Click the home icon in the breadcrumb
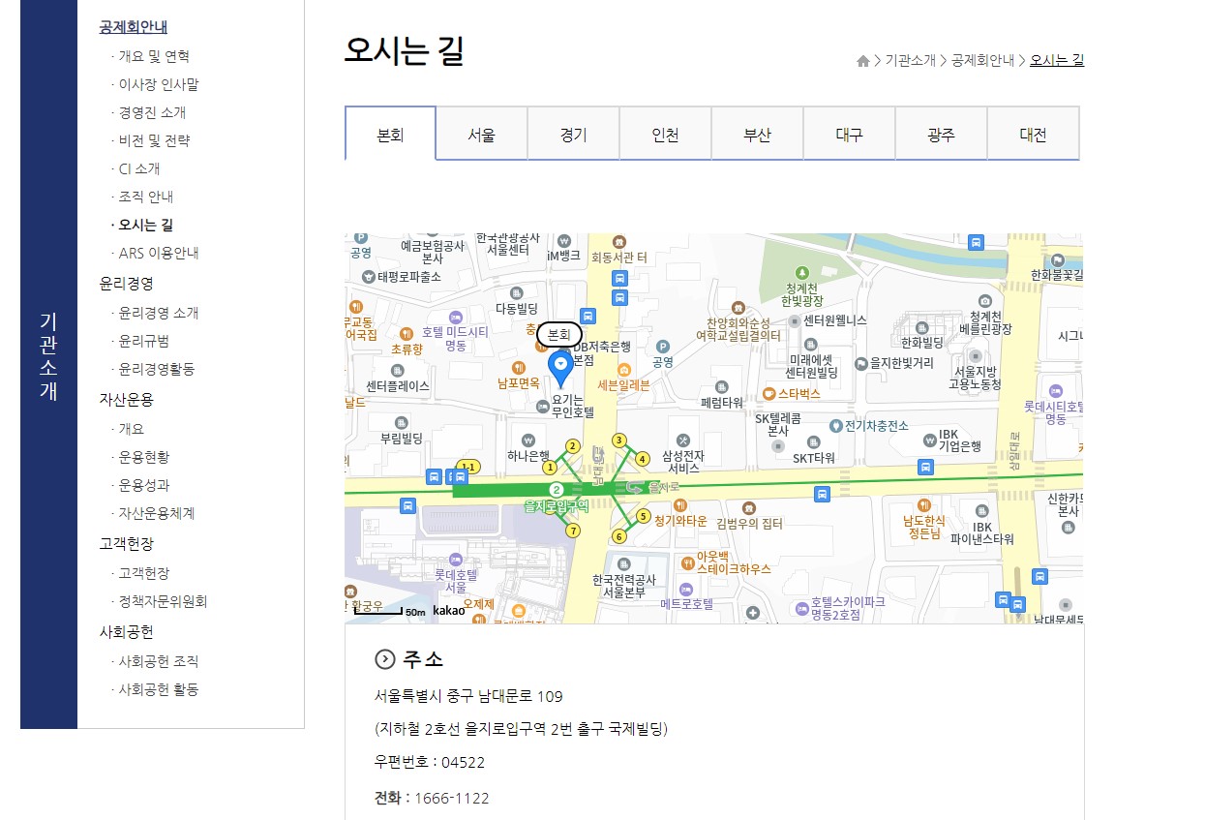This screenshot has height=820, width=1205. [x=862, y=60]
